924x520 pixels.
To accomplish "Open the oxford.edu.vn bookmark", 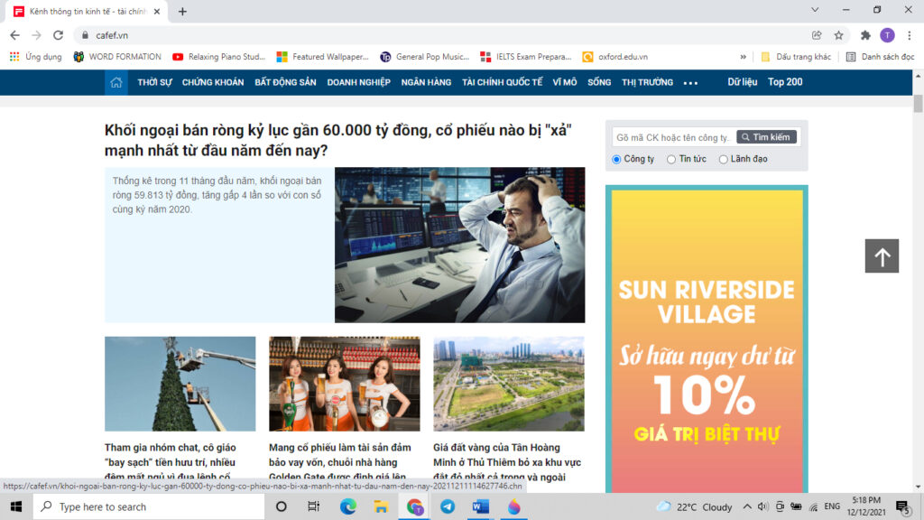I will [615, 57].
